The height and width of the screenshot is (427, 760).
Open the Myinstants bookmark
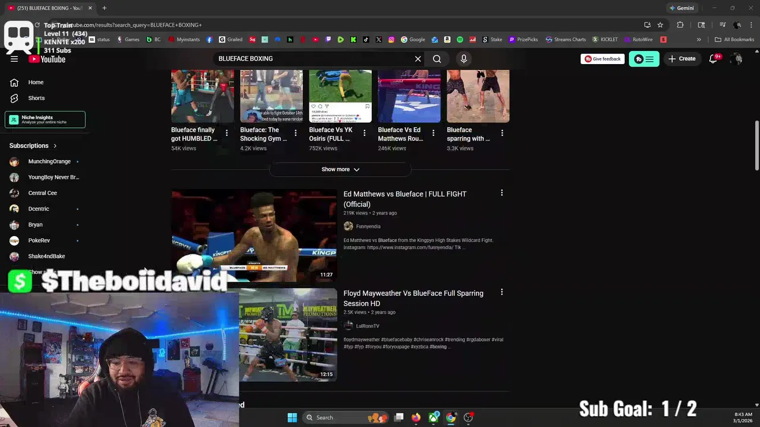point(184,40)
